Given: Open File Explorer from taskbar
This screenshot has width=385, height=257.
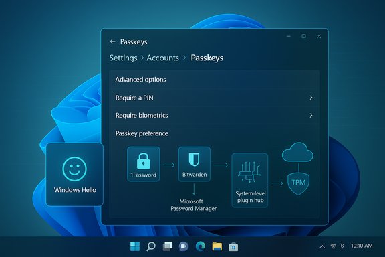Looking at the screenshot, I should (x=217, y=246).
